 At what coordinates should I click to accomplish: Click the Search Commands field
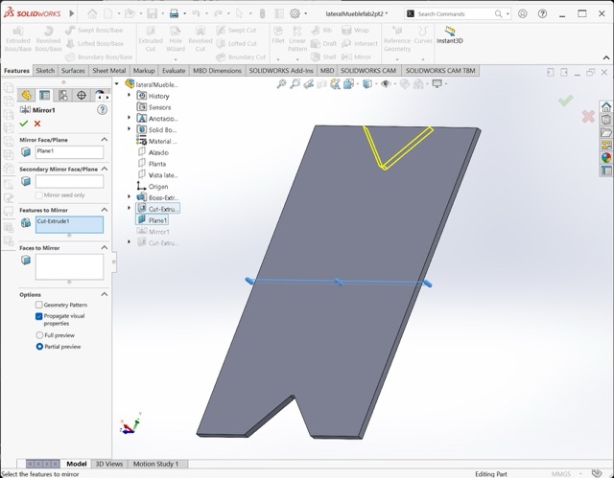click(x=458, y=13)
